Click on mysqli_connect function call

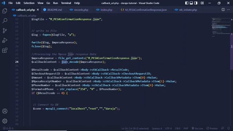(x=56, y=109)
